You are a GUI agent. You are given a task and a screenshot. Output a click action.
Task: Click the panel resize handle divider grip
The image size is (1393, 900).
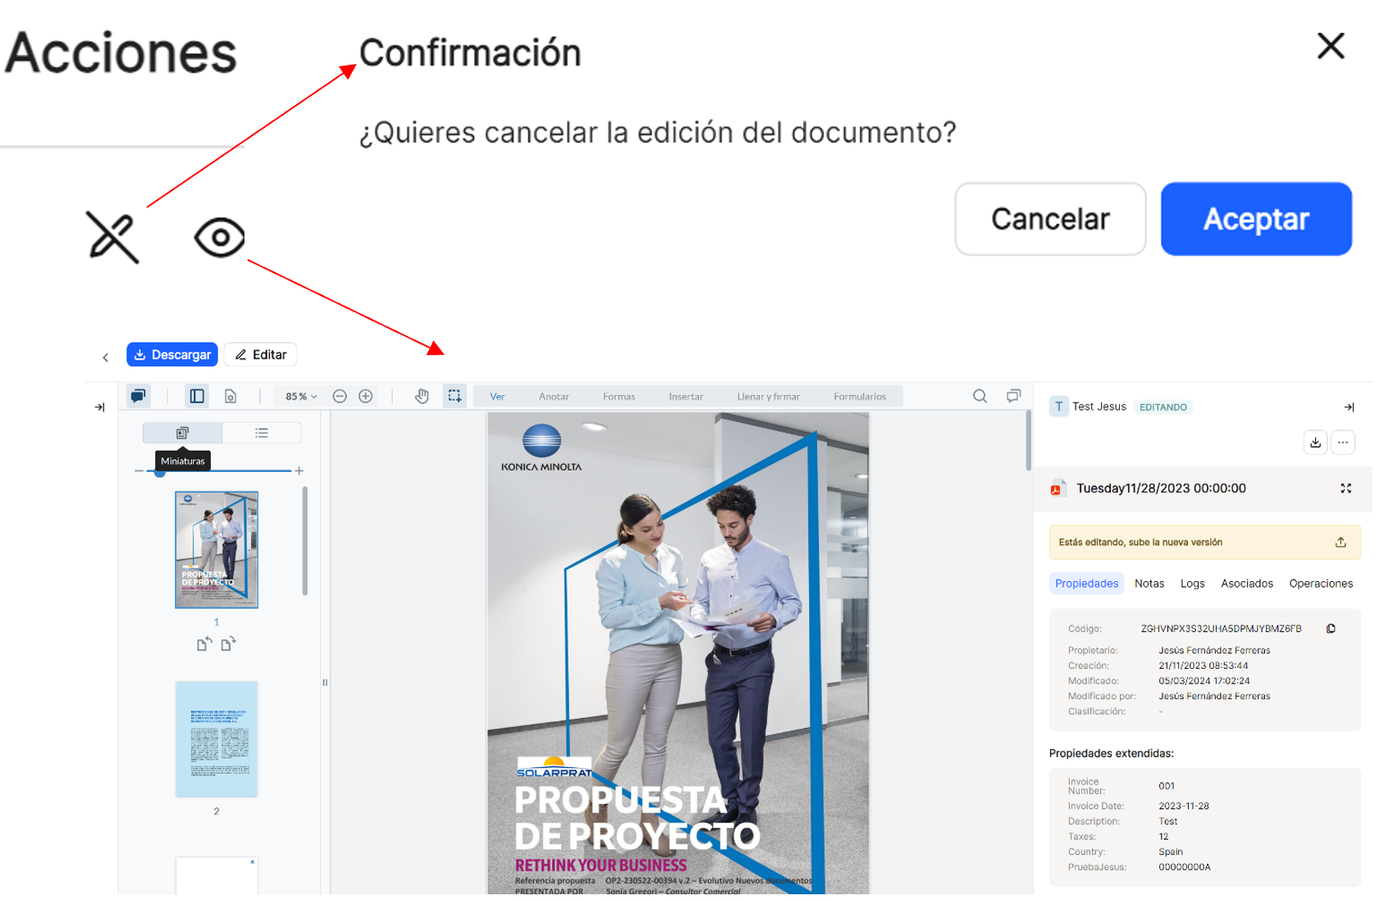[x=325, y=682]
